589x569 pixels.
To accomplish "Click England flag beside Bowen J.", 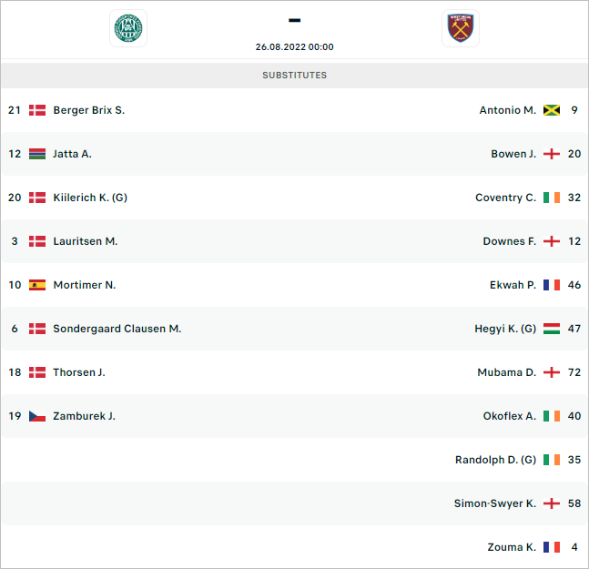I will coord(552,154).
